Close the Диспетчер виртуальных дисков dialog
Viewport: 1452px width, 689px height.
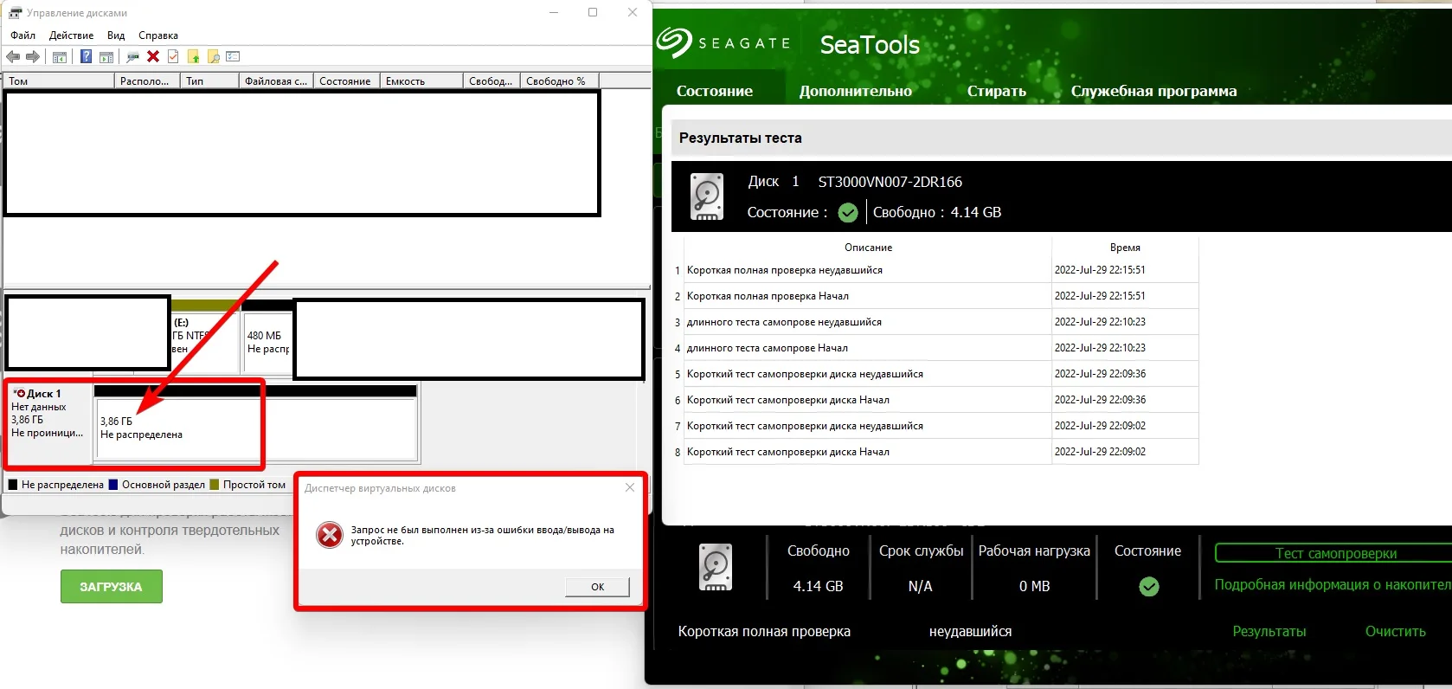[630, 488]
